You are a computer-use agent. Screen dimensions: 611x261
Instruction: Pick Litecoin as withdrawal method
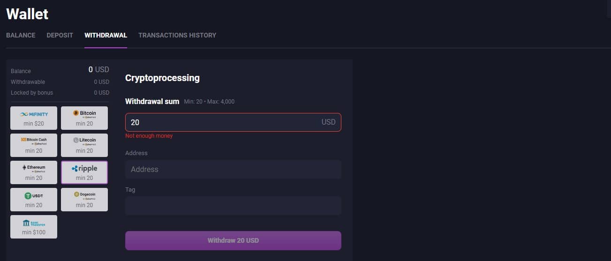click(84, 145)
